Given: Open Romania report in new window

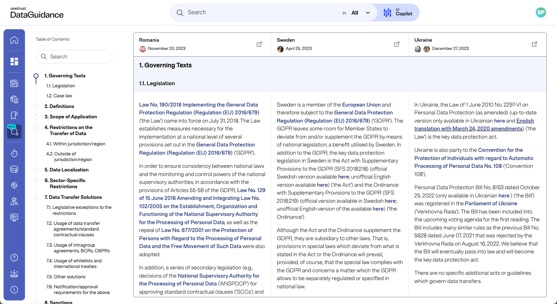Looking at the screenshot, I should pyautogui.click(x=259, y=44).
